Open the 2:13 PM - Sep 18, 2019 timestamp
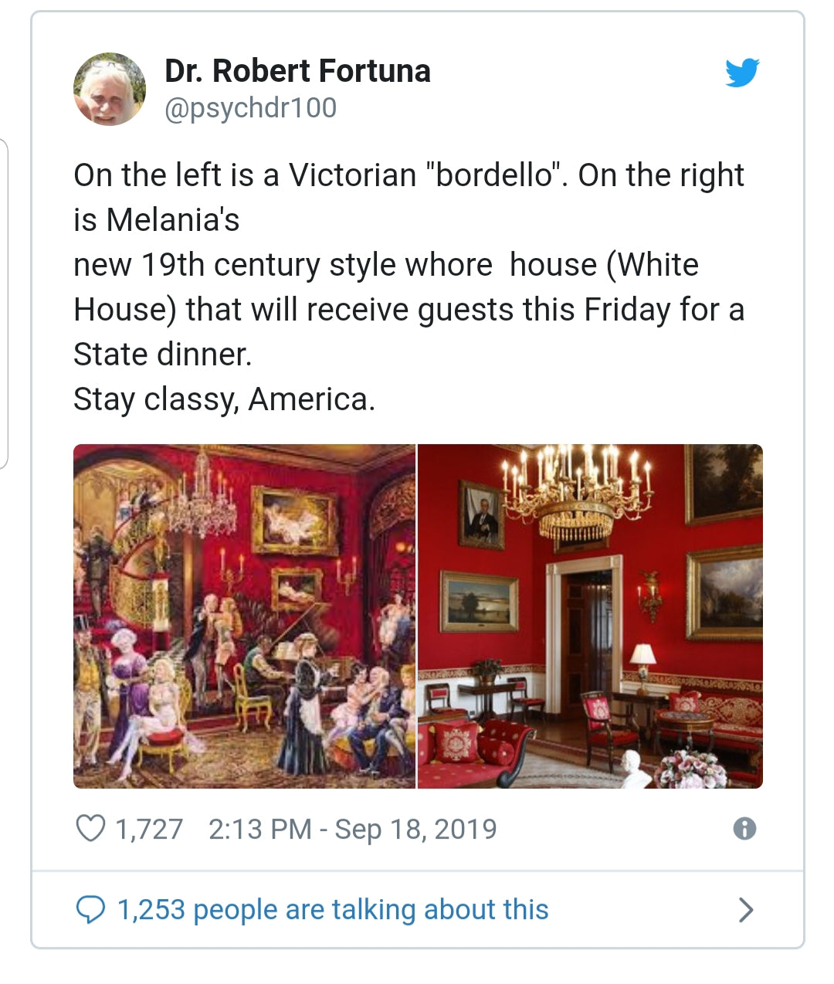Viewport: 834px width, 984px height. (352, 829)
